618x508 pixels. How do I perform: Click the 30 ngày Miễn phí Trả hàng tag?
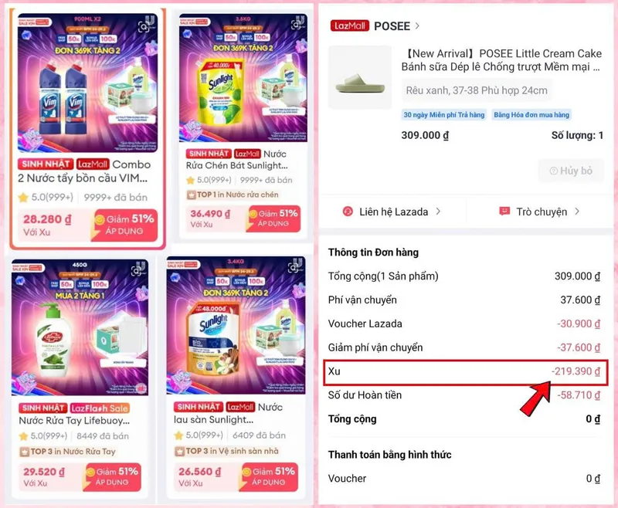pos(443,115)
